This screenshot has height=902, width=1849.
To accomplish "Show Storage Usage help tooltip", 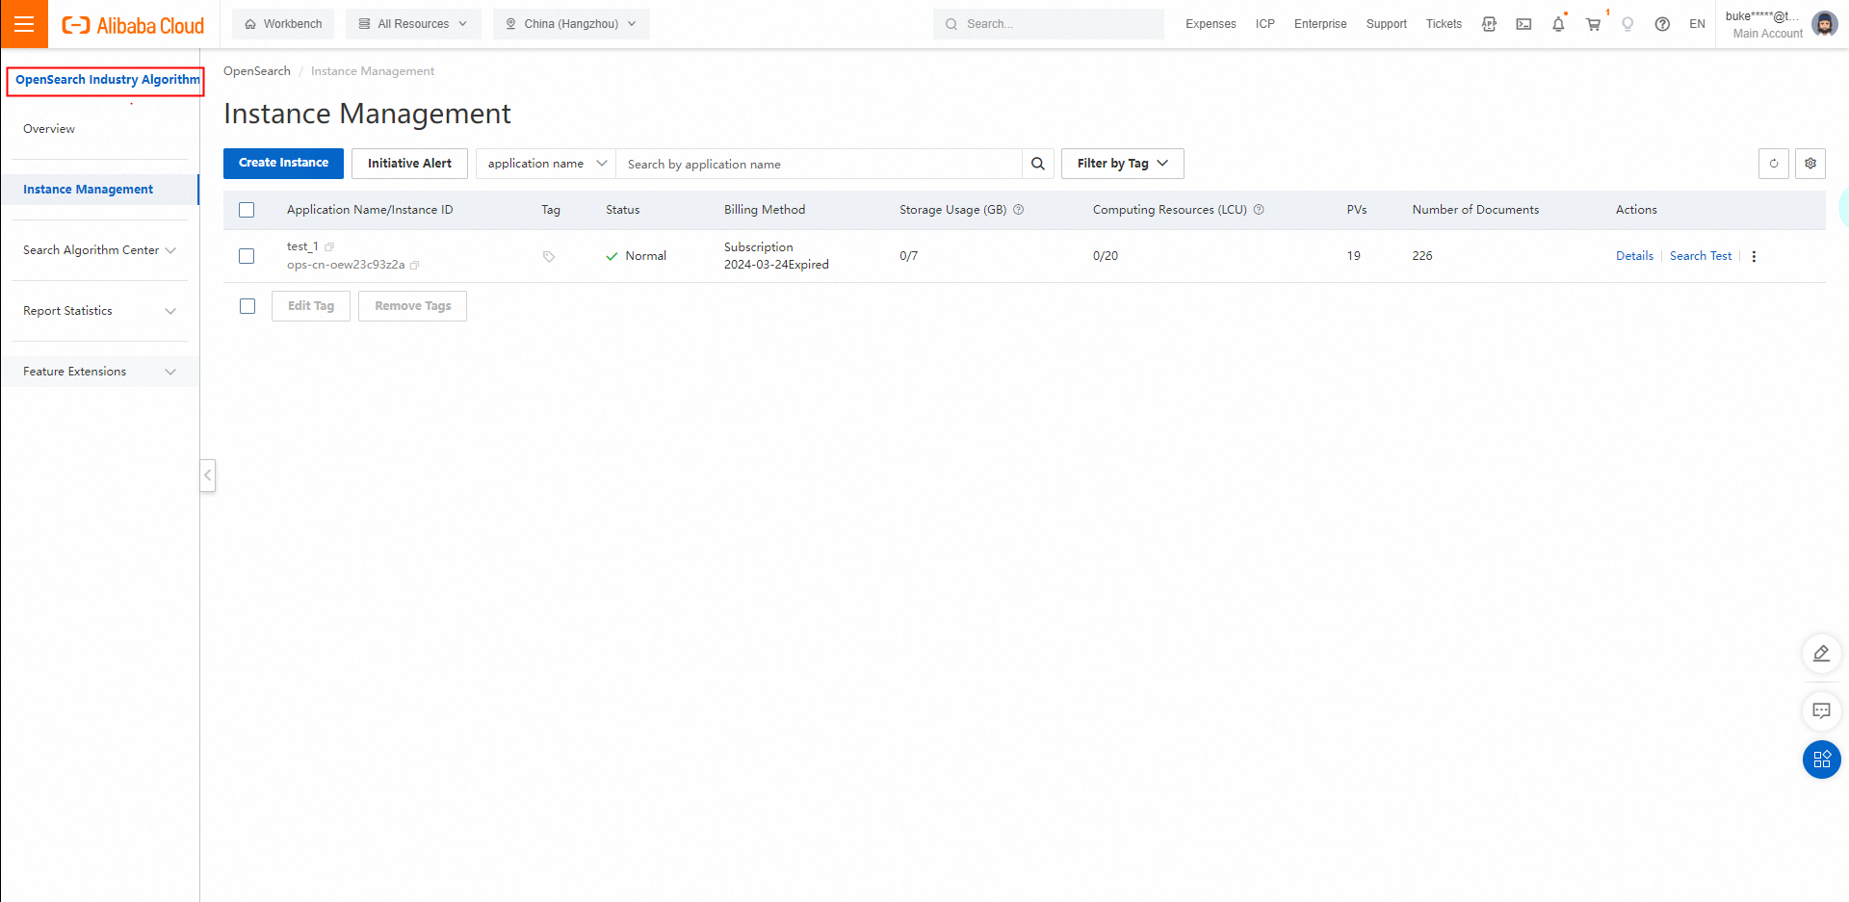I will pyautogui.click(x=1019, y=210).
